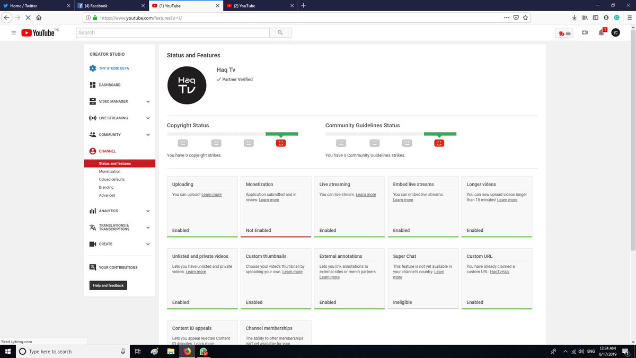Click Learn more in Live streaming card
Image resolution: width=636 pixels, height=358 pixels.
366,195
